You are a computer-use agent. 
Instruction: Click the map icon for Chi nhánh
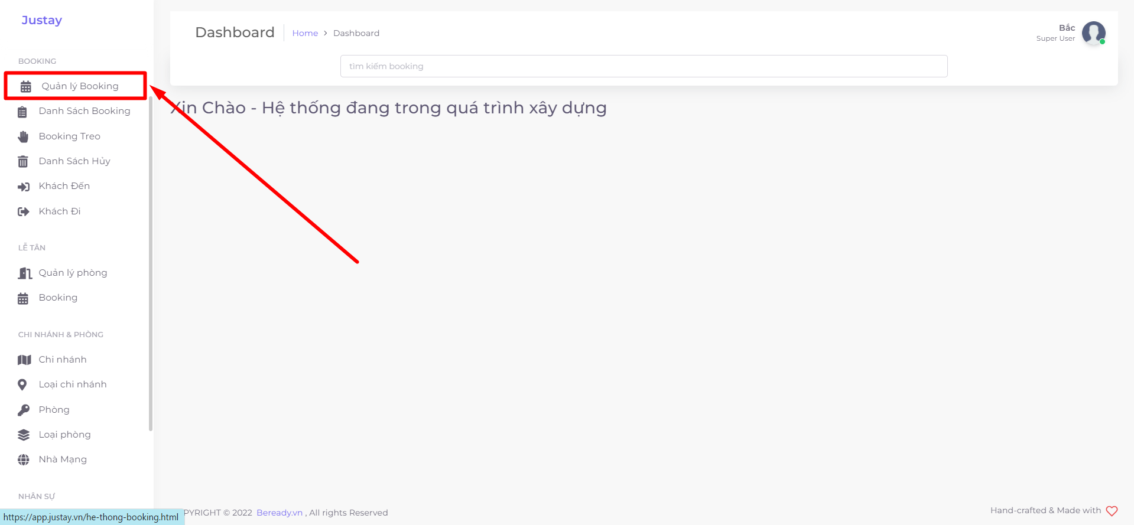24,360
